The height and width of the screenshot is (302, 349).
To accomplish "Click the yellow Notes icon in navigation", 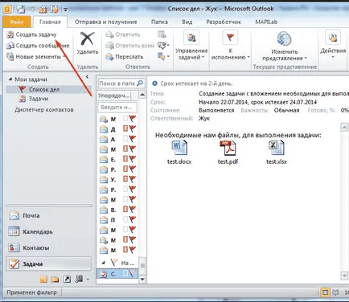I will [43, 280].
